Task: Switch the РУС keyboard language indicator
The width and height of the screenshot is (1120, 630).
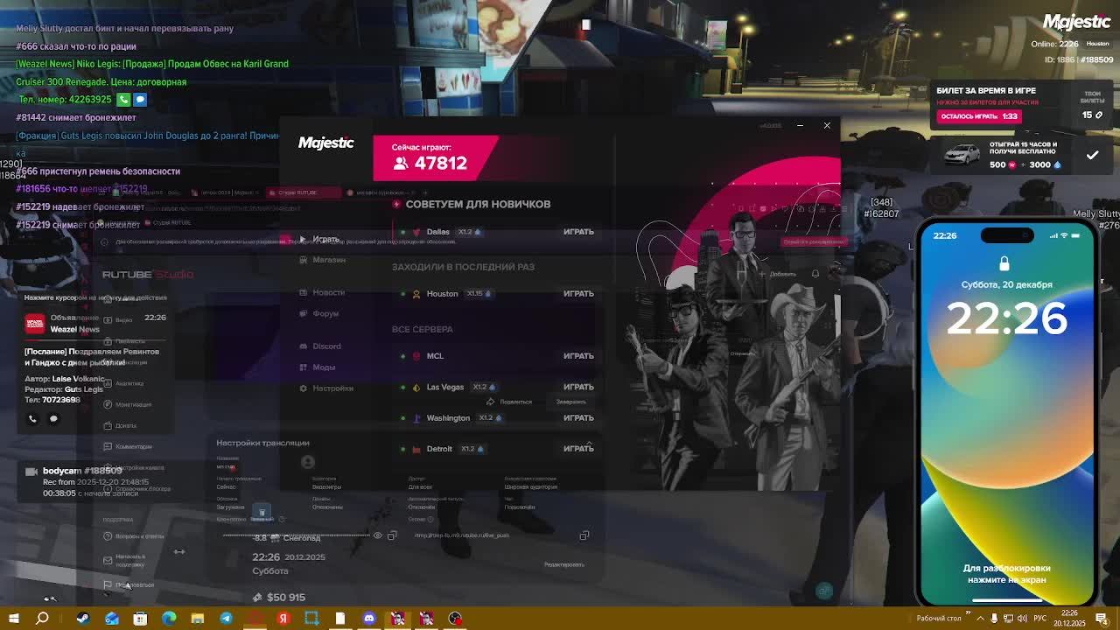Action: 1041,619
